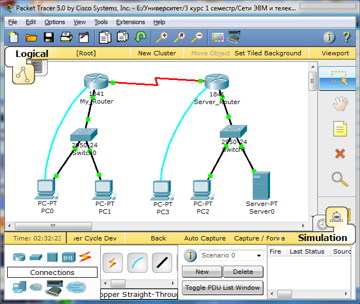The image size is (360, 304).
Task: Select the Switch0 device
Action: point(84,135)
